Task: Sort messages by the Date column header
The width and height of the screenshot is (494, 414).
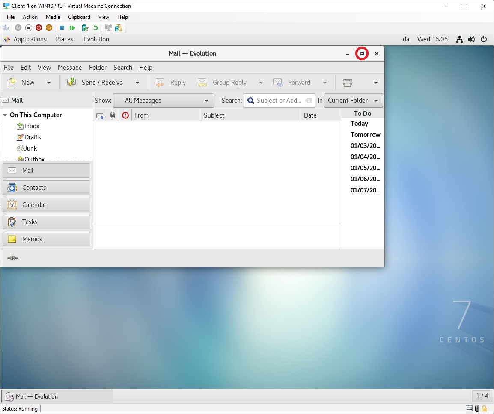Action: 321,115
